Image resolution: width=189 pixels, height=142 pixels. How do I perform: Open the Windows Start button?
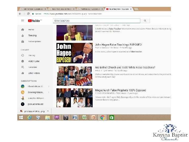pyautogui.click(x=21, y=117)
